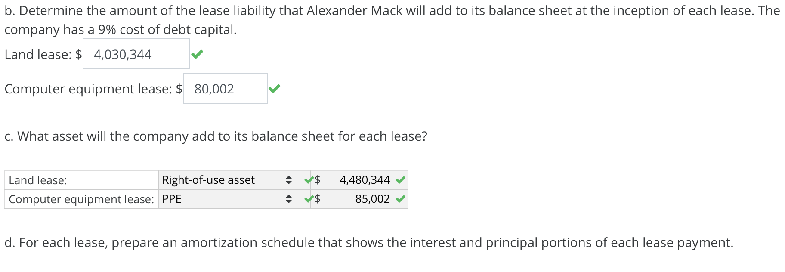Select the Land lease table row label
785x272 pixels.
34,180
